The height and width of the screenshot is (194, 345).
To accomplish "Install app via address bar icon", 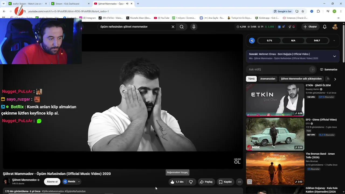I will [x=297, y=11].
